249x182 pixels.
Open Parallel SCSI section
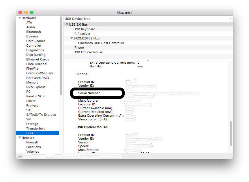pyautogui.click(x=36, y=96)
